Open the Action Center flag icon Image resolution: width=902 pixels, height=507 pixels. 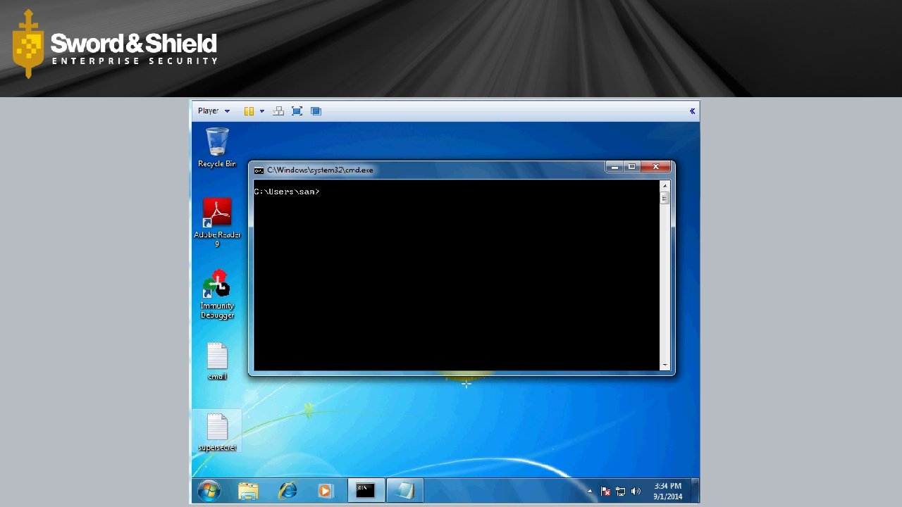click(605, 492)
